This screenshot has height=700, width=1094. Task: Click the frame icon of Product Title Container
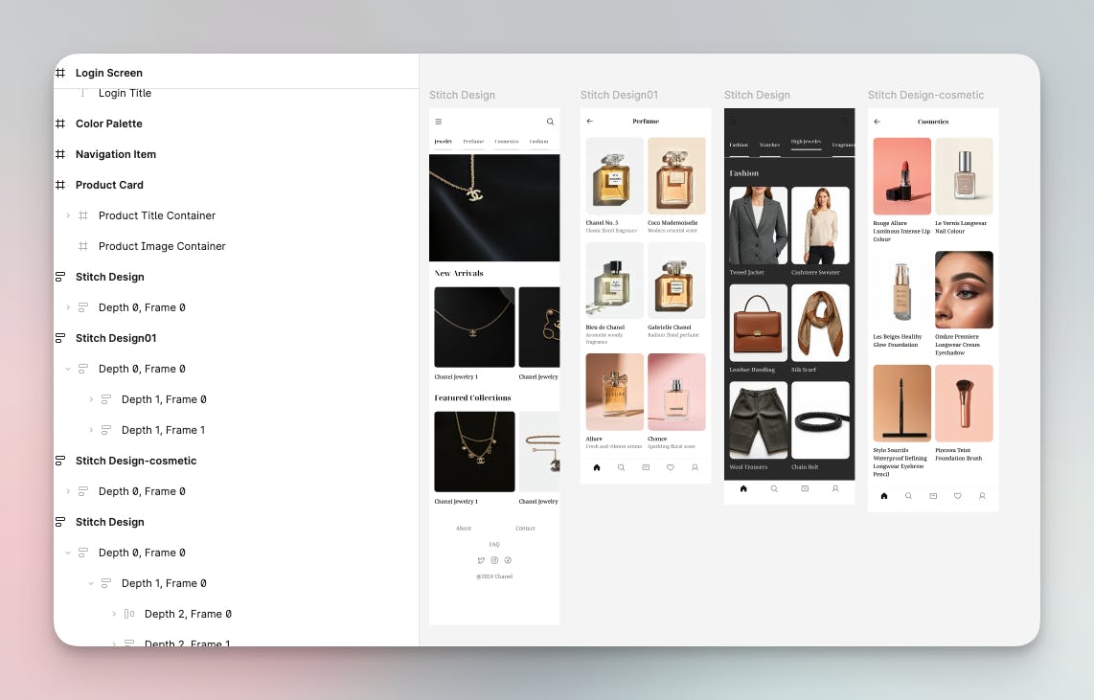pyautogui.click(x=83, y=215)
